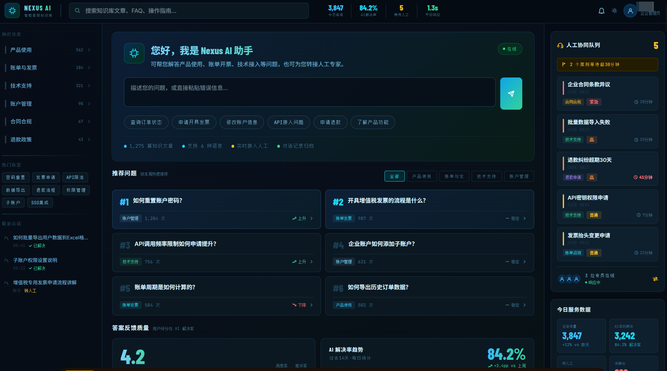The height and width of the screenshot is (371, 667).
Task: Open the 发票抬头变更申请 case card
Action: click(x=607, y=245)
